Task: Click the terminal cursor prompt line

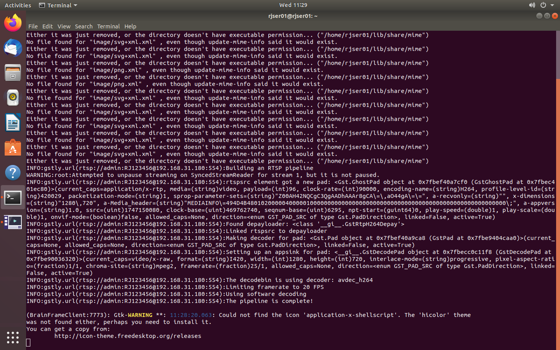Action: [28, 343]
